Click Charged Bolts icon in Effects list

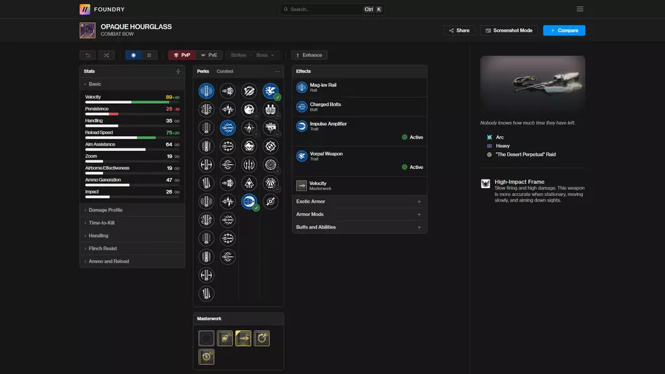301,106
